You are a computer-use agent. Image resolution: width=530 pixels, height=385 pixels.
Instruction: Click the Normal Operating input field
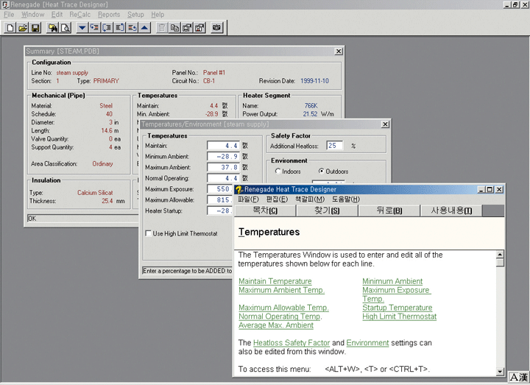[x=223, y=178]
